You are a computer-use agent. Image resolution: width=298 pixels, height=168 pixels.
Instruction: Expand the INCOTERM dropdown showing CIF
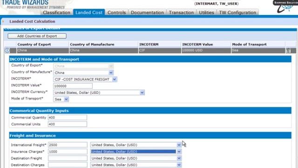coord(85,79)
